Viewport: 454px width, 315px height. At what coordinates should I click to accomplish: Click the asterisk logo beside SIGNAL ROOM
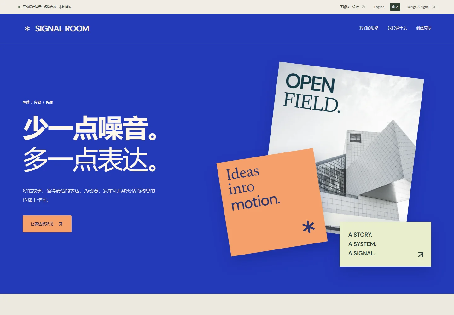click(27, 29)
